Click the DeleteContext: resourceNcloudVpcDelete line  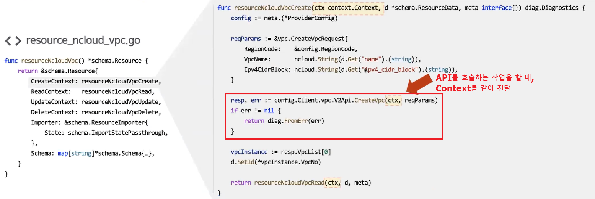coord(96,112)
